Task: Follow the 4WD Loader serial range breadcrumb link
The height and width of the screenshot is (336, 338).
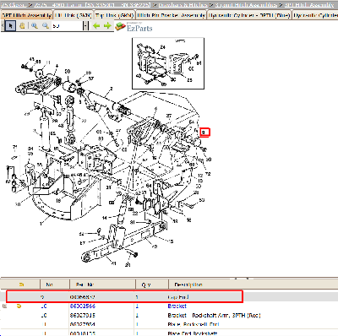Action: [x=93, y=5]
